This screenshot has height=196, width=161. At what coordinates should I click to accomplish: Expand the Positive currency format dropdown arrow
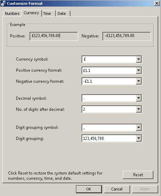[138, 70]
